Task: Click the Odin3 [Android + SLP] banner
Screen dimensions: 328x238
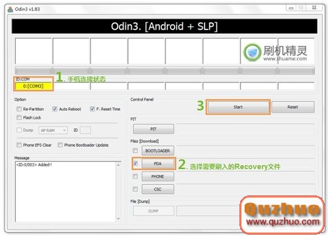Action: (x=165, y=26)
